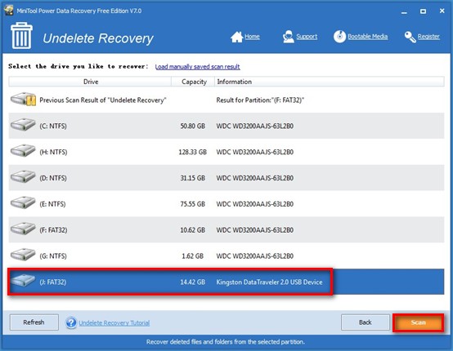Image resolution: width=453 pixels, height=351 pixels.
Task: Click the drive icon for E: NTFS
Action: (x=23, y=202)
